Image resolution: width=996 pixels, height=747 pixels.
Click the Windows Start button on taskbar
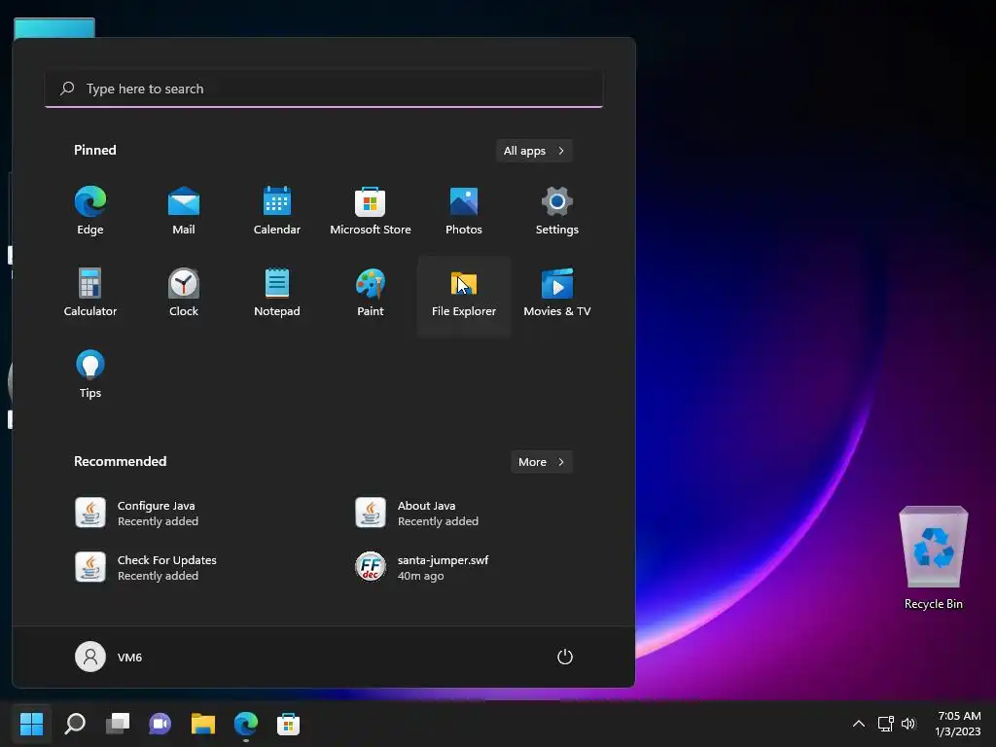[x=32, y=724]
